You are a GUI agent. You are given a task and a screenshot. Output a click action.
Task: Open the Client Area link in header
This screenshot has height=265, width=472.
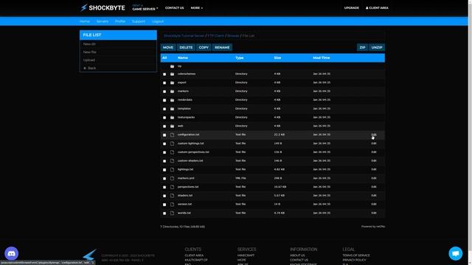[x=377, y=8]
